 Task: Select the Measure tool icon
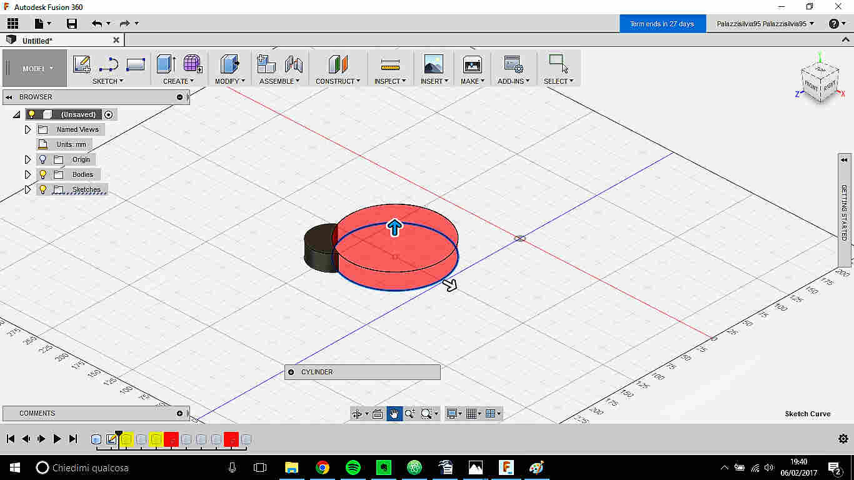point(390,64)
